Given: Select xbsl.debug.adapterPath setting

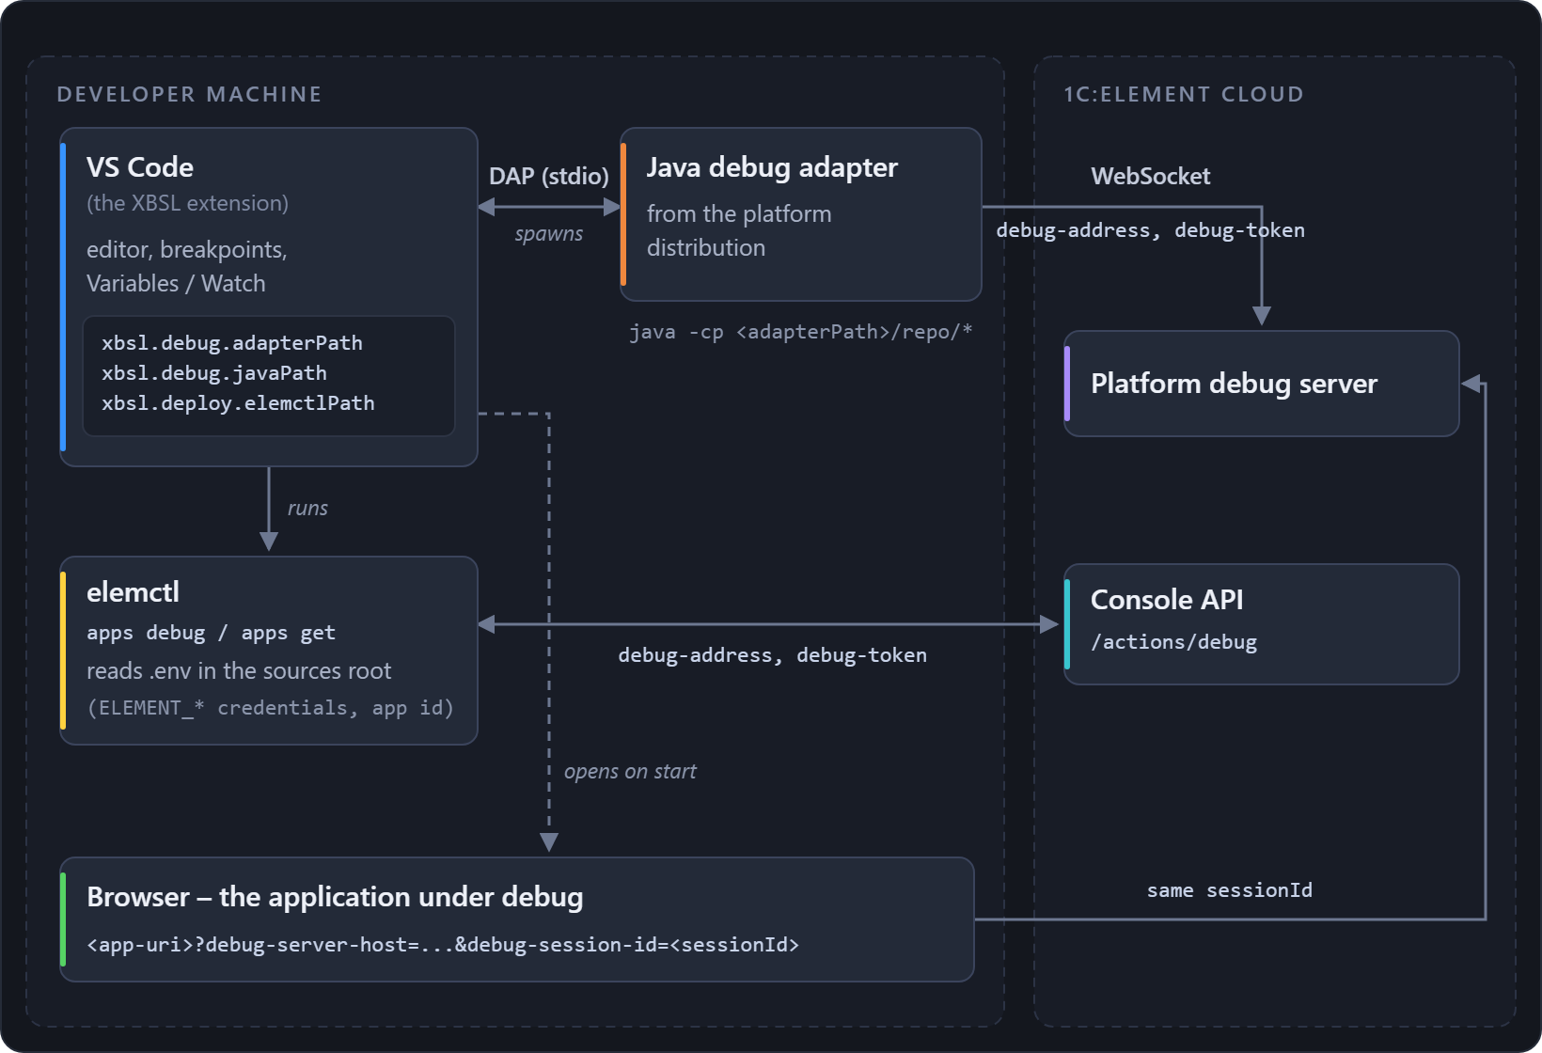Looking at the screenshot, I should 232,343.
